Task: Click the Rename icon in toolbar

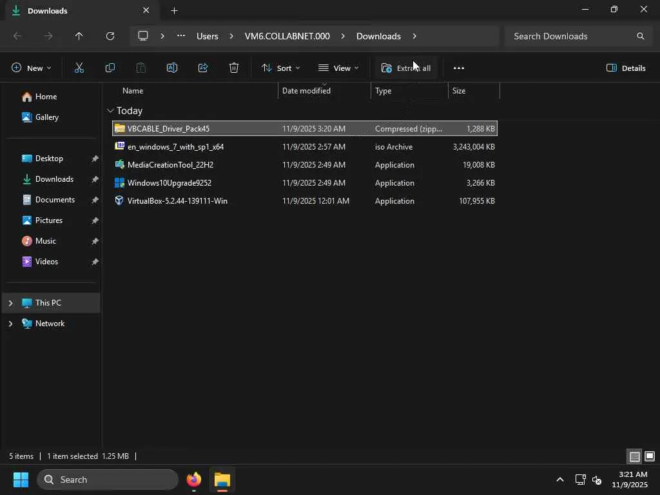Action: tap(171, 68)
